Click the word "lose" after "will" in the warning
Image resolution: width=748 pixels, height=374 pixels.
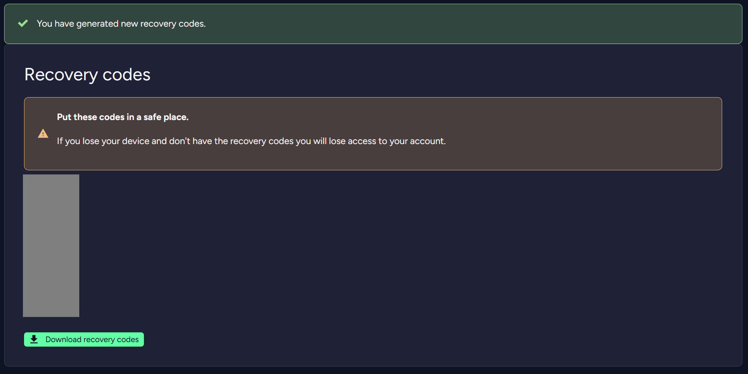point(337,141)
